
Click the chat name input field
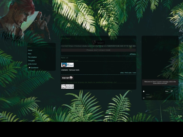[x=160, y=94]
